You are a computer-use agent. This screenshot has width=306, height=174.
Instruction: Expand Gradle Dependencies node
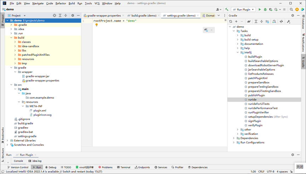tap(233, 138)
